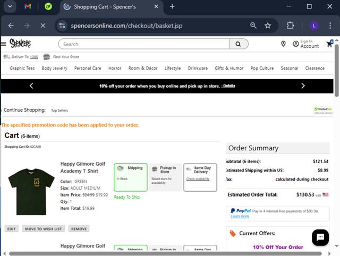Open the Clearance menu
Image resolution: width=340 pixels, height=256 pixels.
pyautogui.click(x=315, y=69)
